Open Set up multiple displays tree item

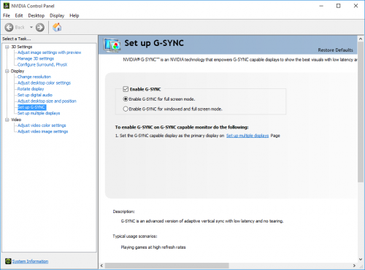point(39,113)
